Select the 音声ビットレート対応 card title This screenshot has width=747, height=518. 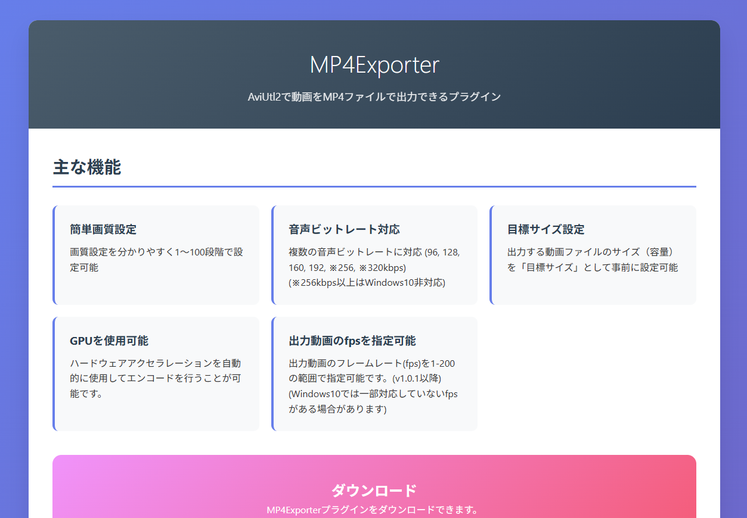coord(344,229)
